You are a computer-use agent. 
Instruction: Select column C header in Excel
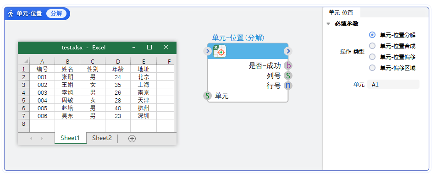coord(93,61)
